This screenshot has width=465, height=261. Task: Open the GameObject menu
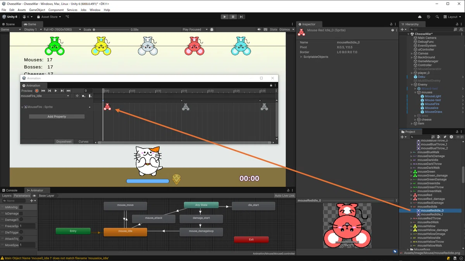37,10
